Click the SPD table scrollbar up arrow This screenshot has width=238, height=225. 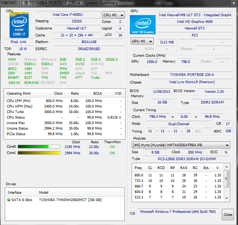[227, 167]
